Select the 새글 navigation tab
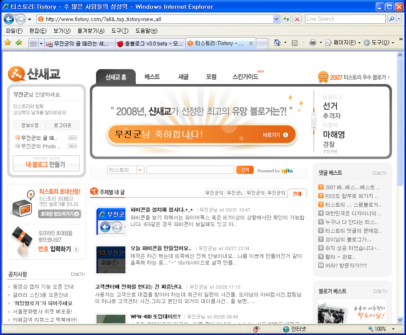Screen dimensions: 406x335 pos(183,77)
